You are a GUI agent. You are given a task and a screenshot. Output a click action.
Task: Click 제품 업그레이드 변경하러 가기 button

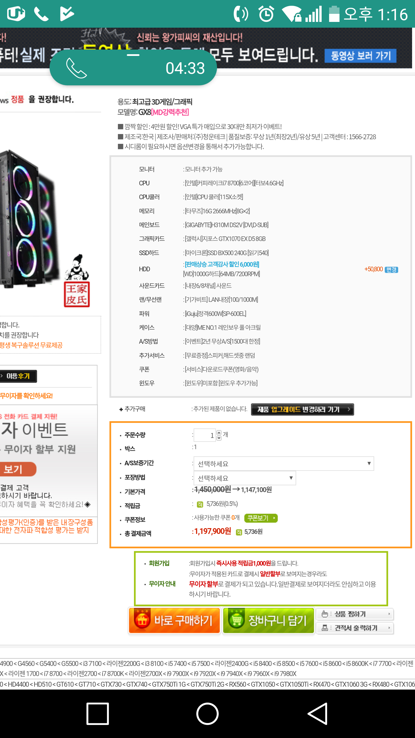[x=302, y=409]
